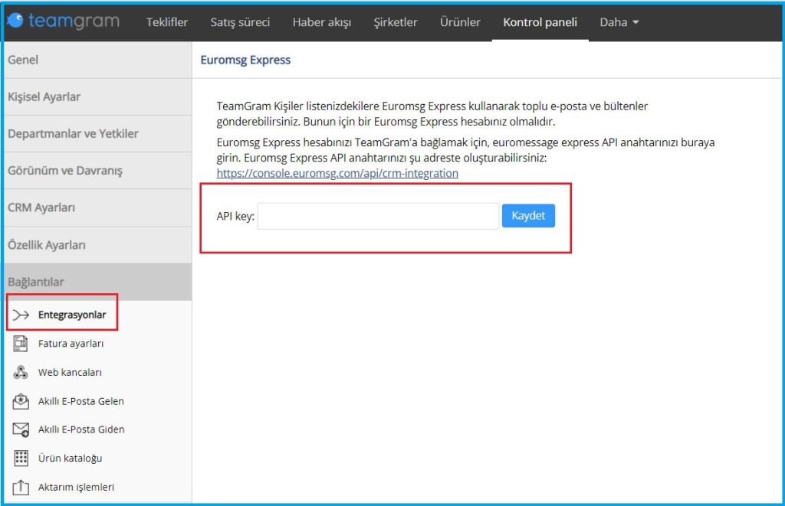Open the console.euromsg.com crm-integration link
The image size is (785, 506).
(x=337, y=173)
